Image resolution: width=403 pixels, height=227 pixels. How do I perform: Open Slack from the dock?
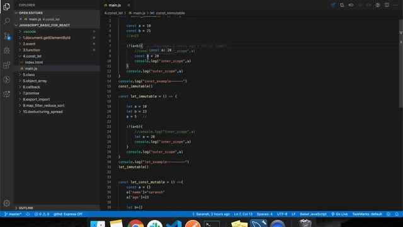(154, 224)
